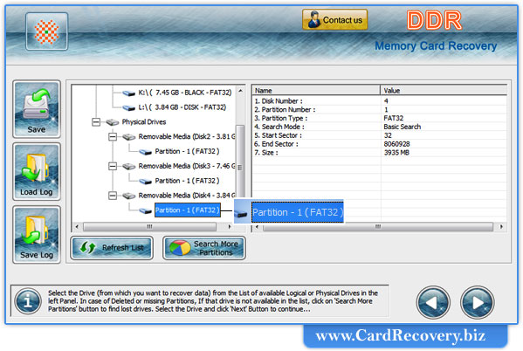Click the Physical Drives disk icon
Screen dimensions: 523x351
coord(113,122)
